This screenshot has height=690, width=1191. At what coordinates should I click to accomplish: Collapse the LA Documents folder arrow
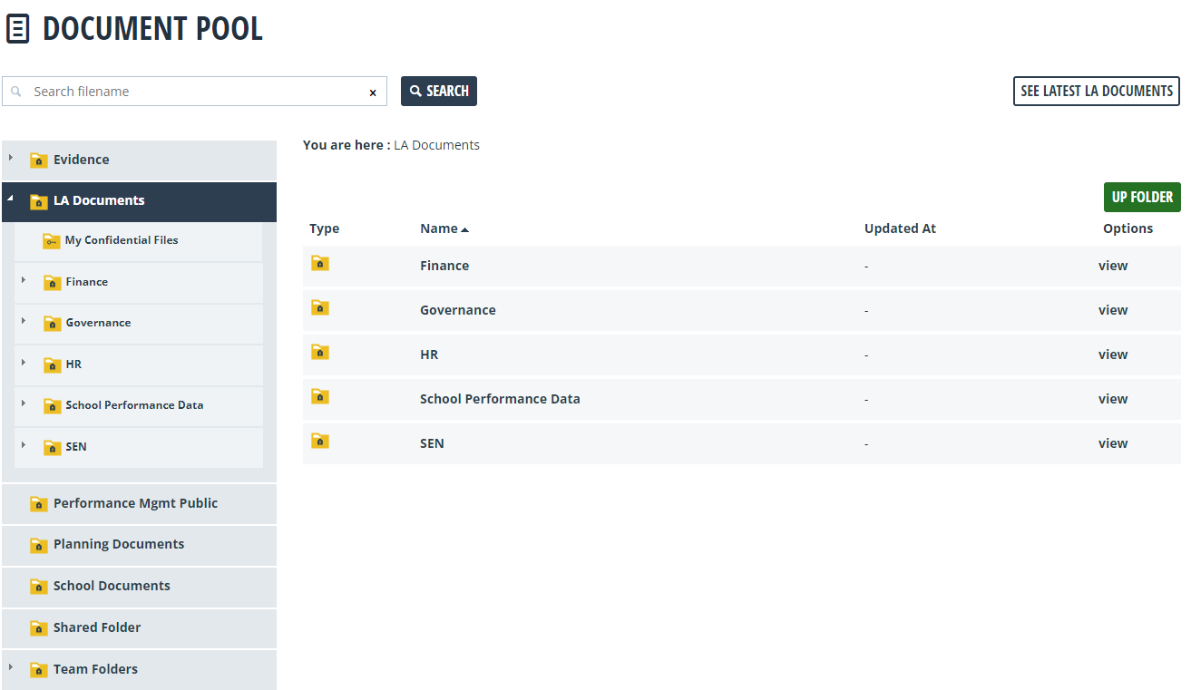tap(11, 198)
